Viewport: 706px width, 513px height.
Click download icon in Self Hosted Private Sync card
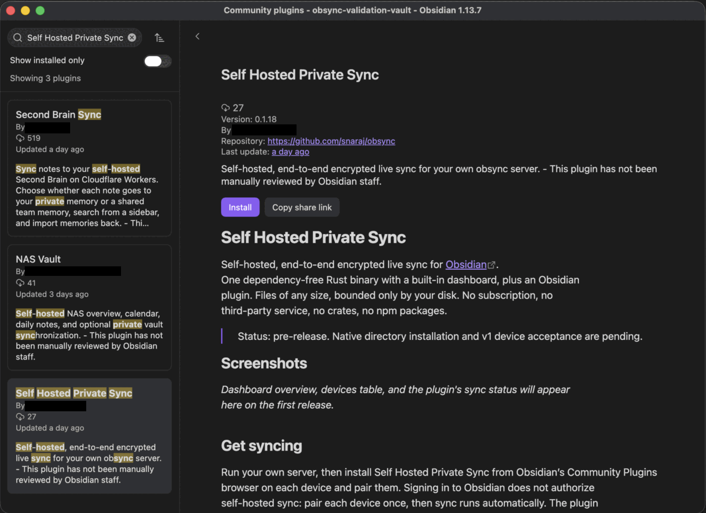click(x=20, y=417)
